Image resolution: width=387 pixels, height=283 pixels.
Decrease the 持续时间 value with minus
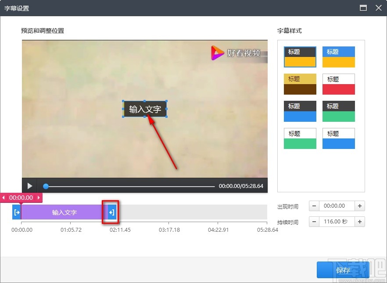[314, 222]
